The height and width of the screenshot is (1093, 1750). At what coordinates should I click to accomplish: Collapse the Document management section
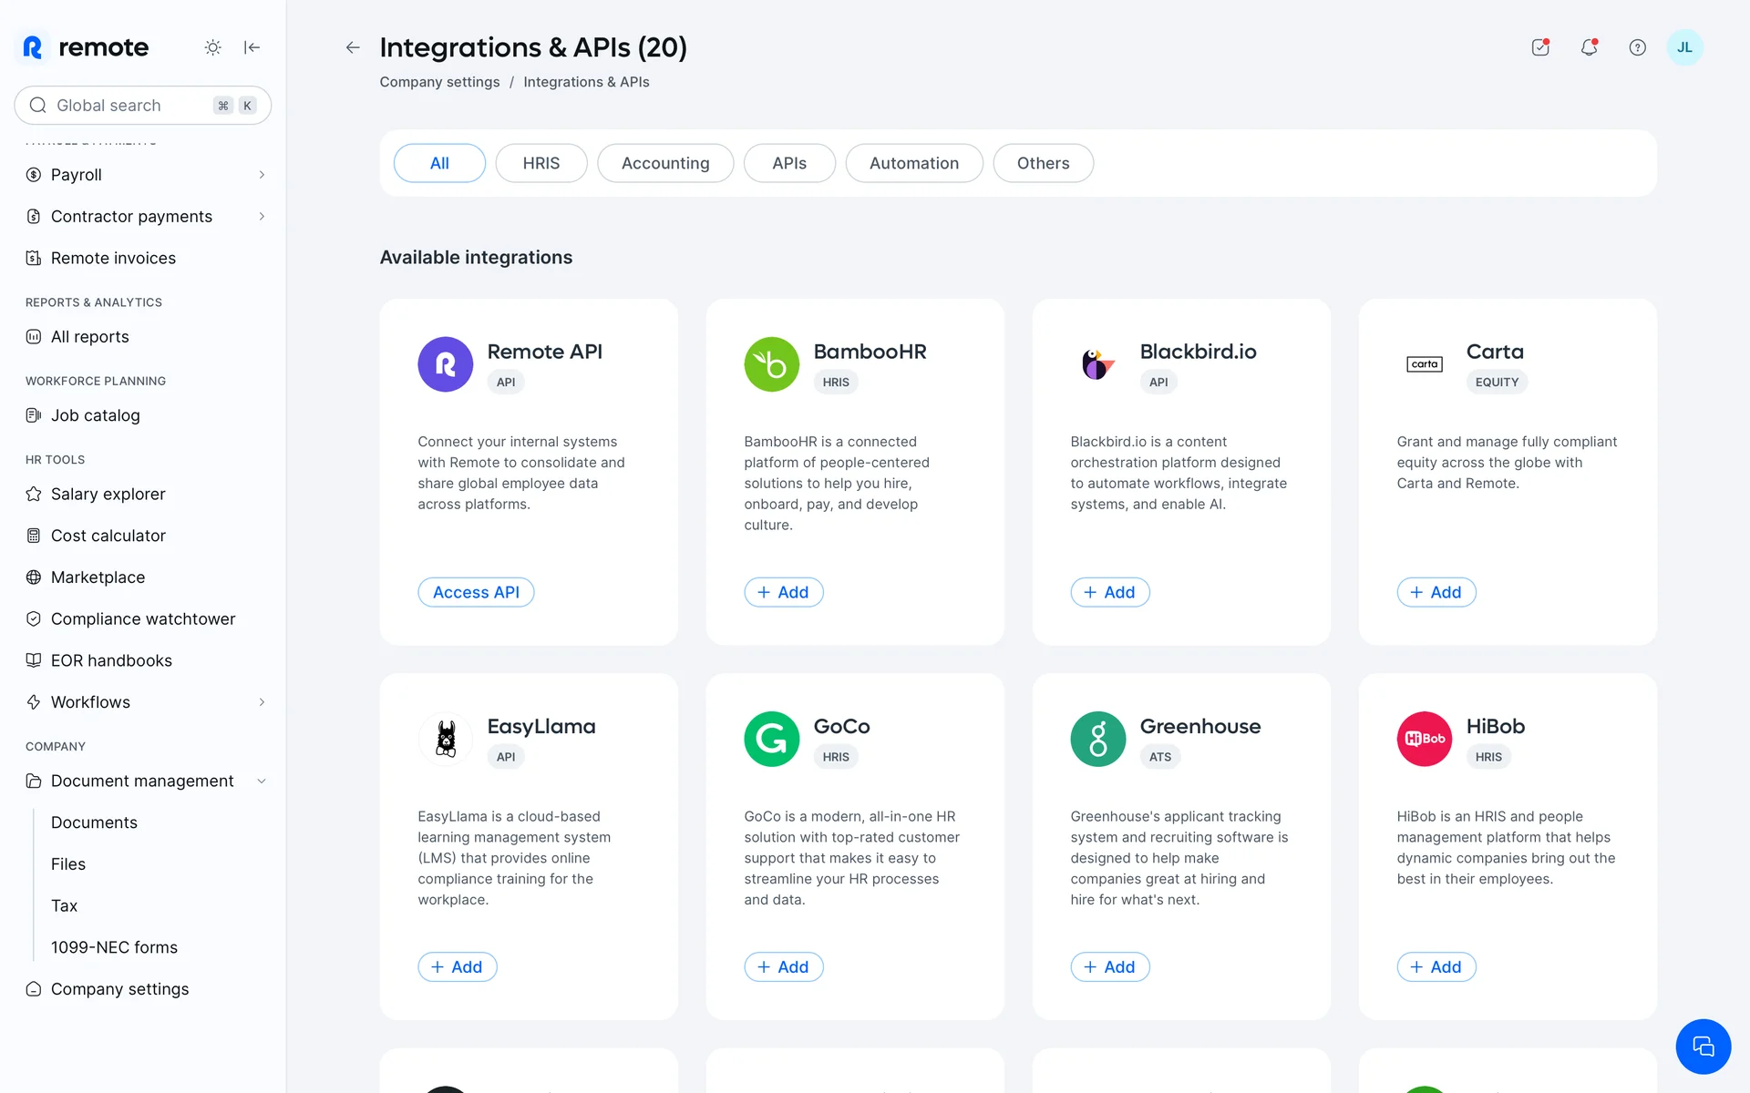click(x=262, y=781)
